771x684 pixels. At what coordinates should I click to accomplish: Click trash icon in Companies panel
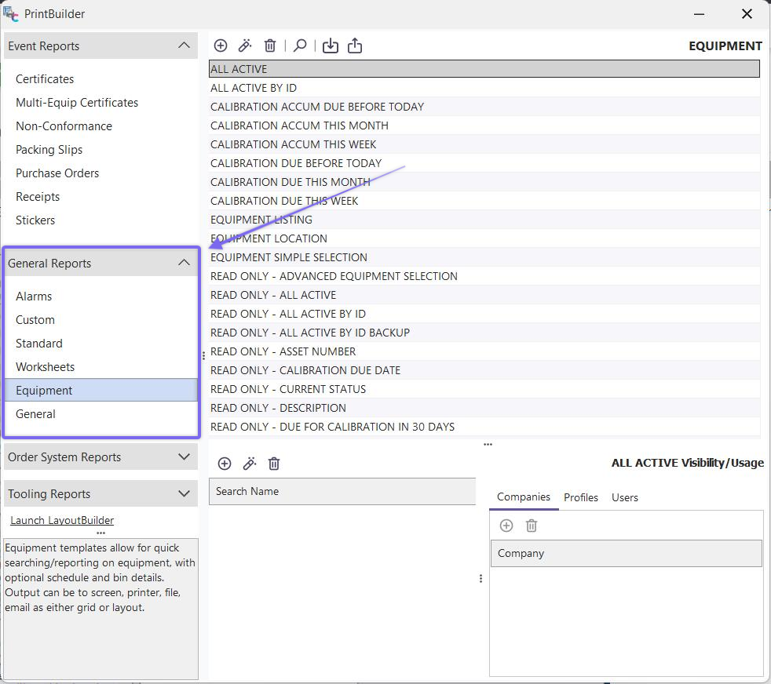click(532, 526)
